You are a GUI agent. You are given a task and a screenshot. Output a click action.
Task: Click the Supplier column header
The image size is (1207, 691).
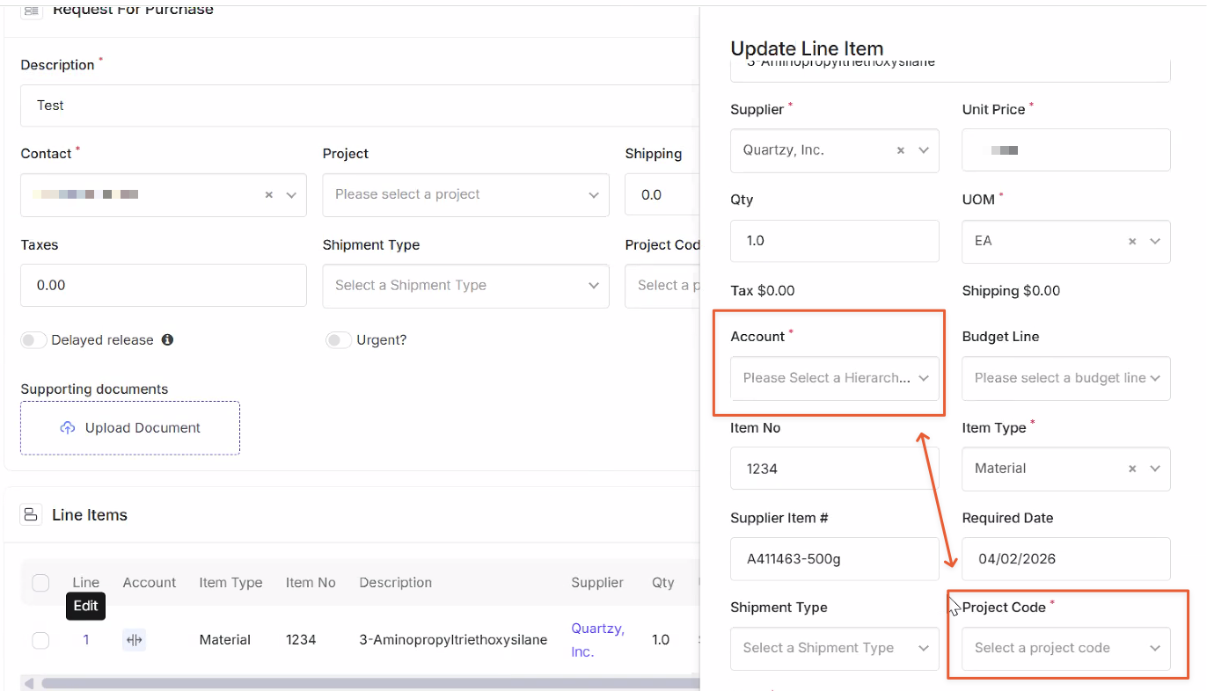point(597,583)
